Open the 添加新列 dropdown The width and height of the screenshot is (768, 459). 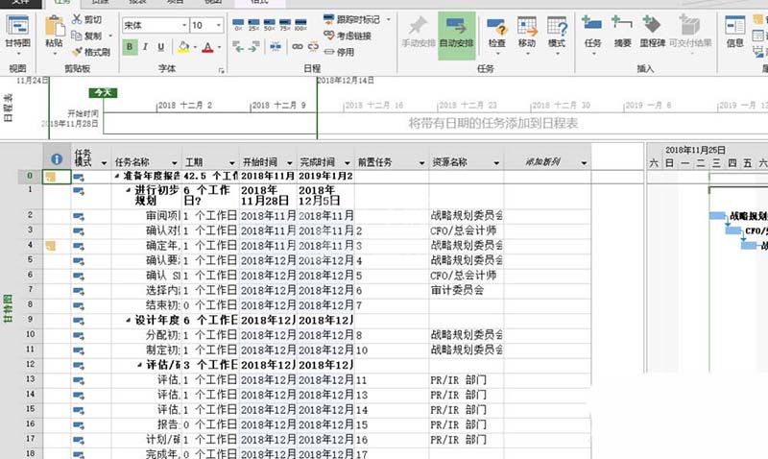click(584, 162)
